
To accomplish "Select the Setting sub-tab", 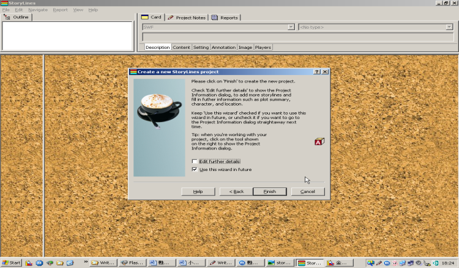I will point(201,47).
